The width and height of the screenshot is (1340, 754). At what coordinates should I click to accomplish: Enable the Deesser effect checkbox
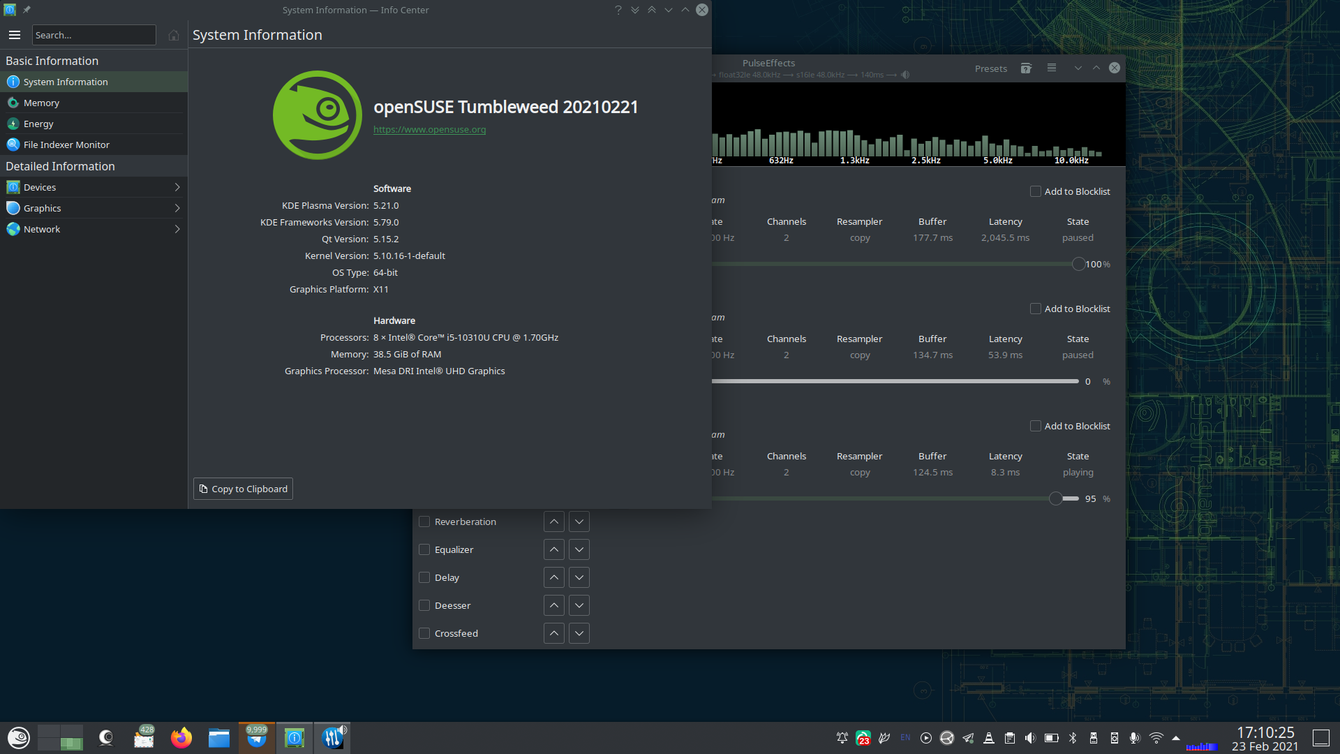424,605
